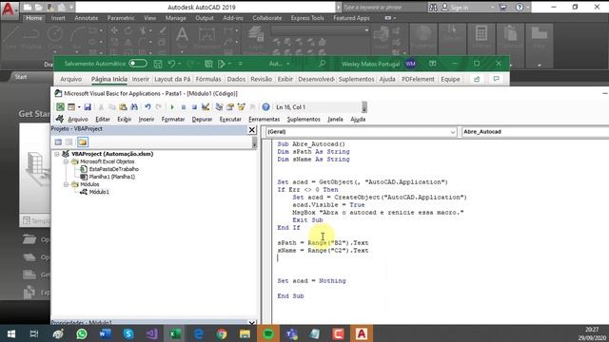Open the VBA Editar menu
The image size is (609, 342).
pyautogui.click(x=103, y=119)
